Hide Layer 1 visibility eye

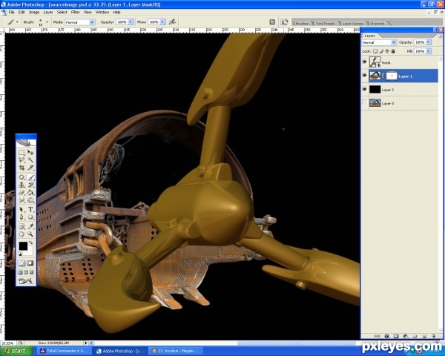point(365,76)
